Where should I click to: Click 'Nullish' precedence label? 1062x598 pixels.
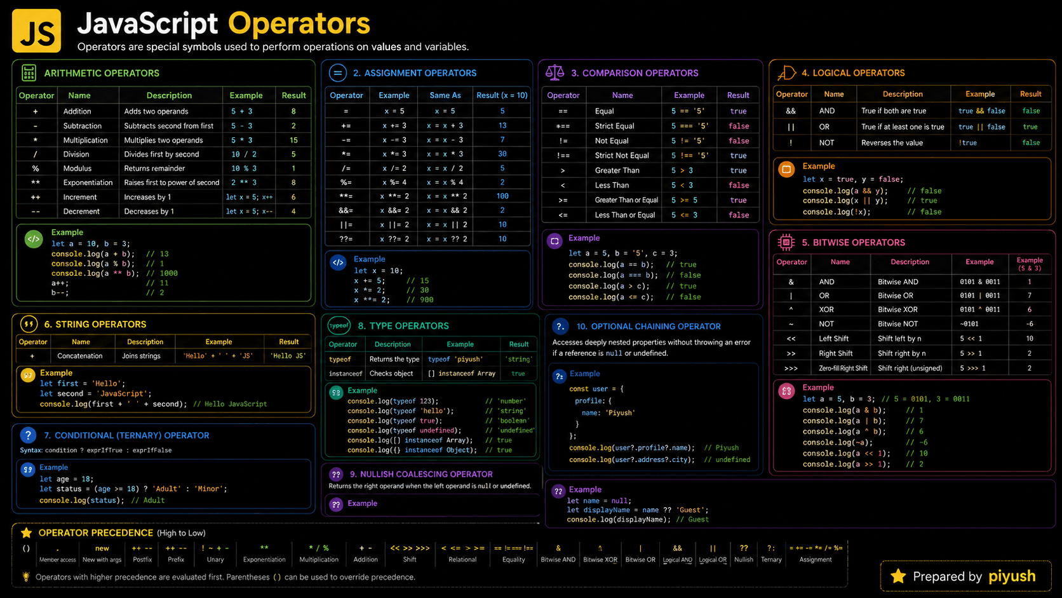(744, 560)
